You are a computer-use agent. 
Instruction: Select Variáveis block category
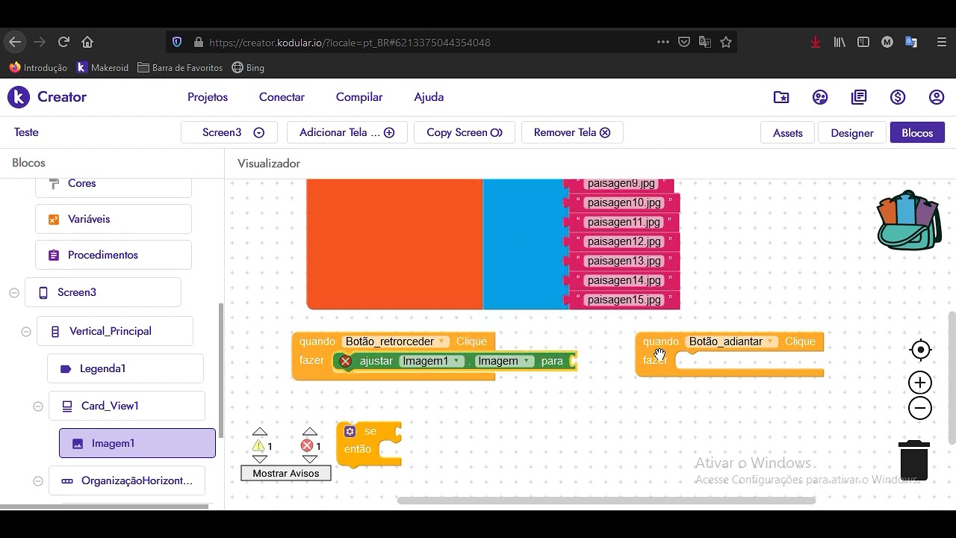[x=114, y=219]
